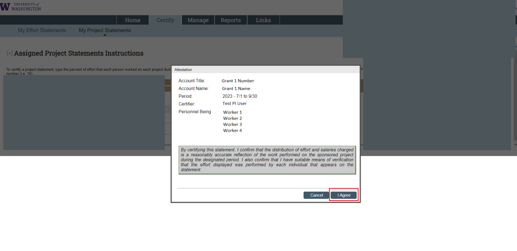Screen dimensions: 517x251
Task: Open My Effort Statements sub-tab
Action: (42, 31)
